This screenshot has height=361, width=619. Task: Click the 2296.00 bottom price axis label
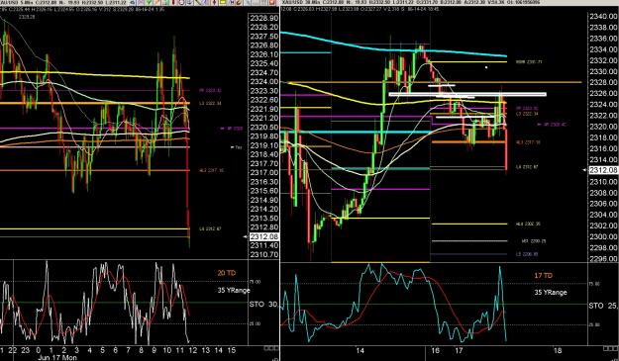click(603, 258)
